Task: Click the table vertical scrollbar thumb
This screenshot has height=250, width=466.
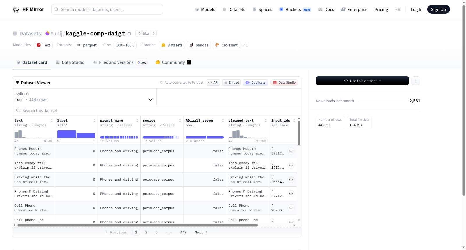Action: tap(299, 133)
